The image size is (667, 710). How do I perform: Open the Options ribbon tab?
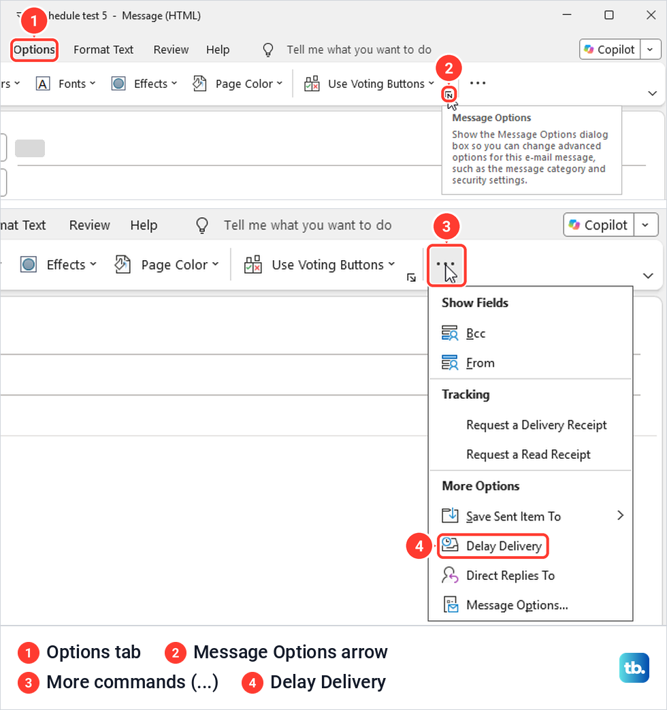click(x=35, y=50)
